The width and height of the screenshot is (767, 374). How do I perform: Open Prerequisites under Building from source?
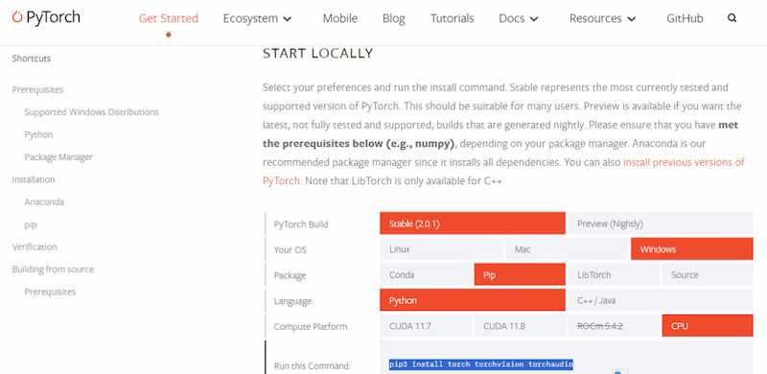[50, 292]
